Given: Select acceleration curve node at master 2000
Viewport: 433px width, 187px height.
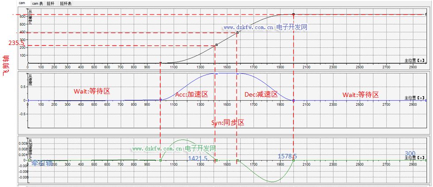Looking at the screenshot, I should coord(293,160).
